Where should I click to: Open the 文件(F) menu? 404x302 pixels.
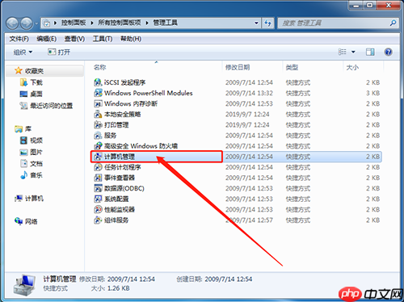(19, 39)
